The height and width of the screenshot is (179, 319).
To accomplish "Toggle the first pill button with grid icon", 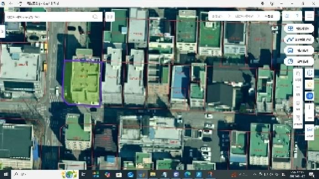I will coord(298,29).
